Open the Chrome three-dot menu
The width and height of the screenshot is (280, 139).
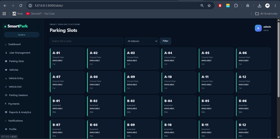[x=275, y=6]
